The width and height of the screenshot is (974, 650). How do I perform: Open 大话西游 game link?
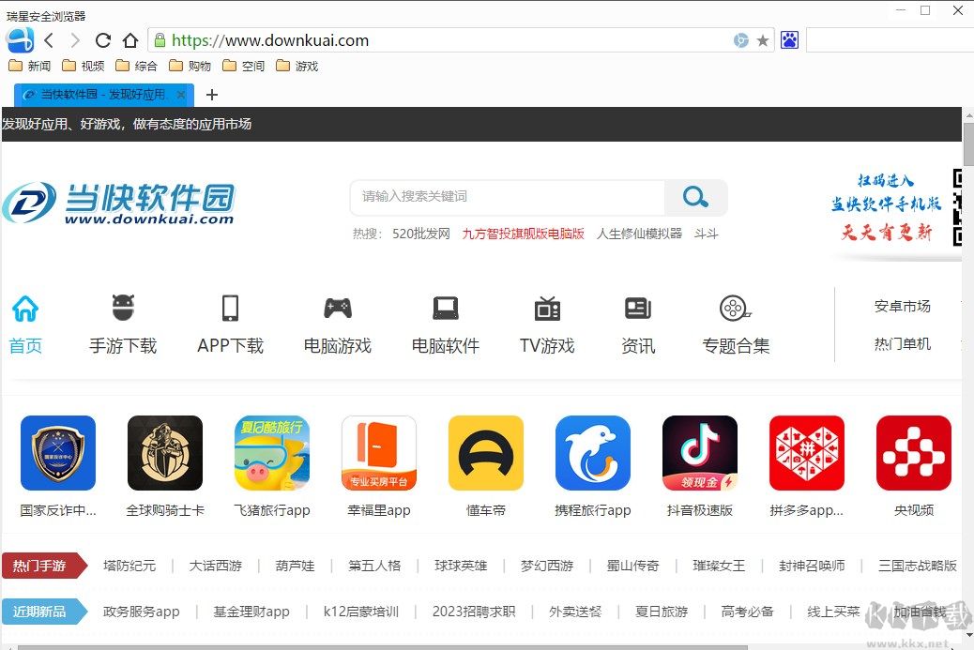tap(216, 566)
